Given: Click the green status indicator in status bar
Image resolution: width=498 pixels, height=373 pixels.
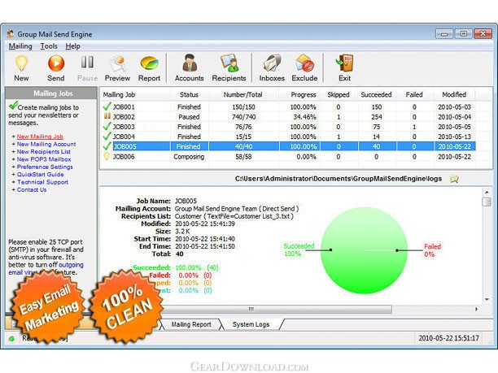Looking at the screenshot, I should click(x=12, y=339).
